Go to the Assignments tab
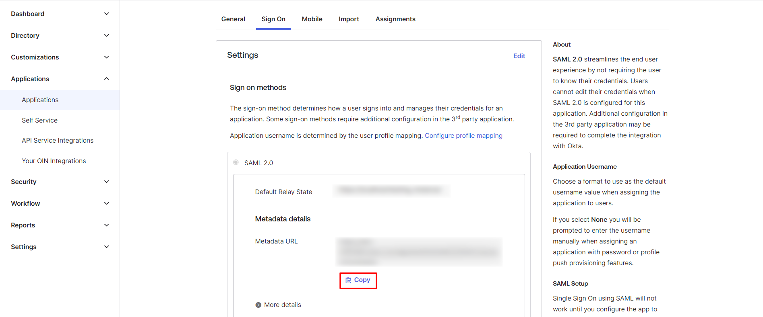Screen dimensions: 763x317 395,19
